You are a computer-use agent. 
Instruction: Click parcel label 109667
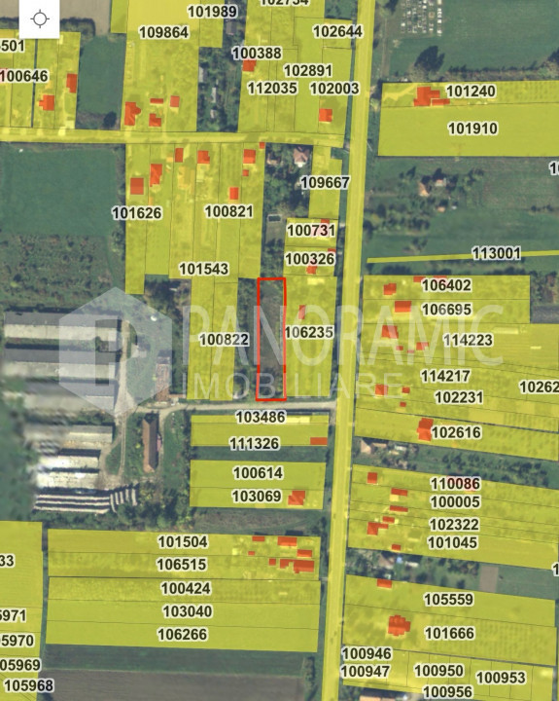[x=325, y=182]
